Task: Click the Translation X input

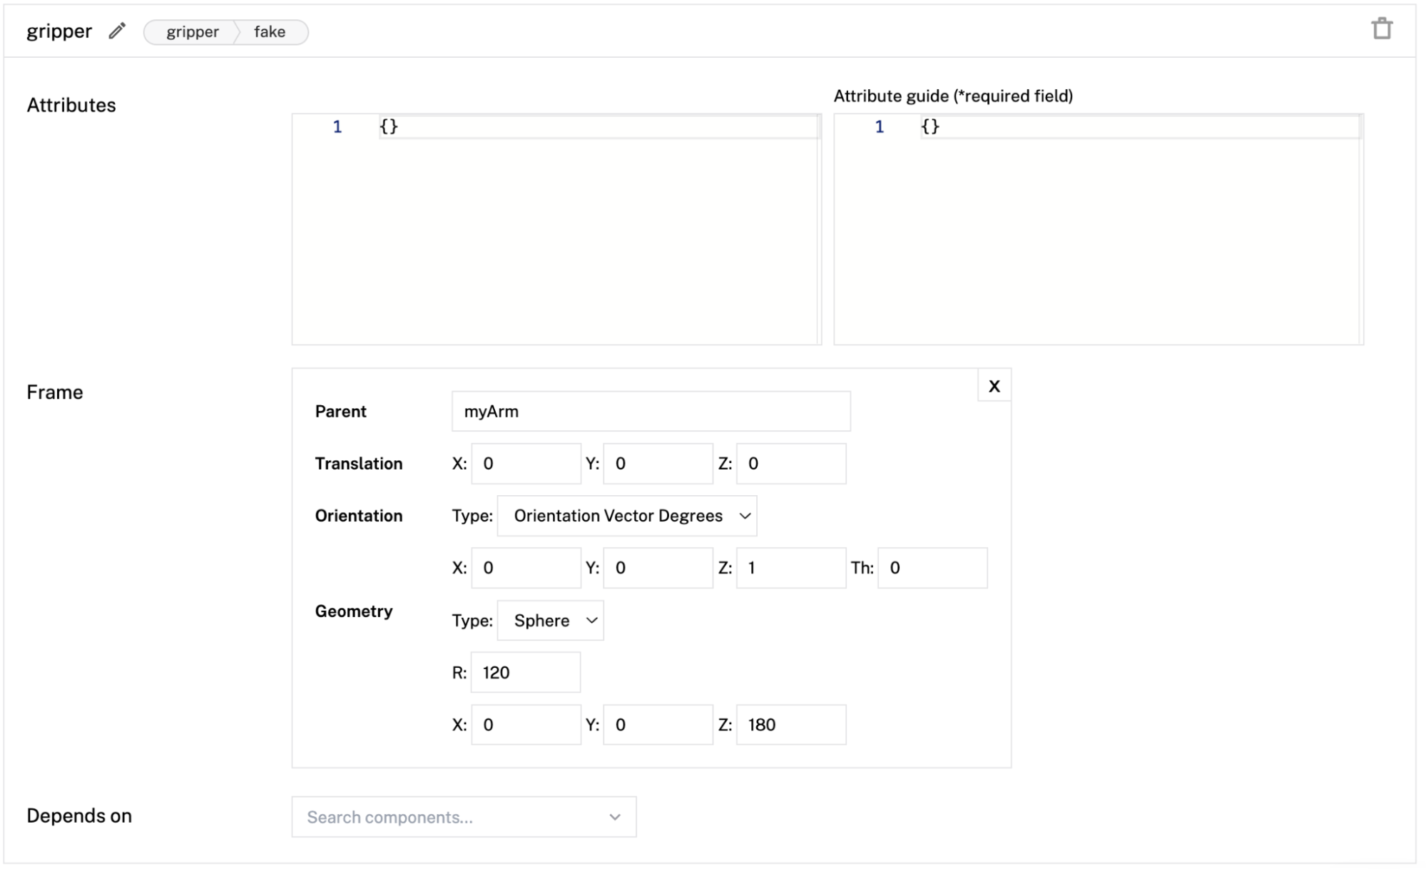Action: [525, 463]
